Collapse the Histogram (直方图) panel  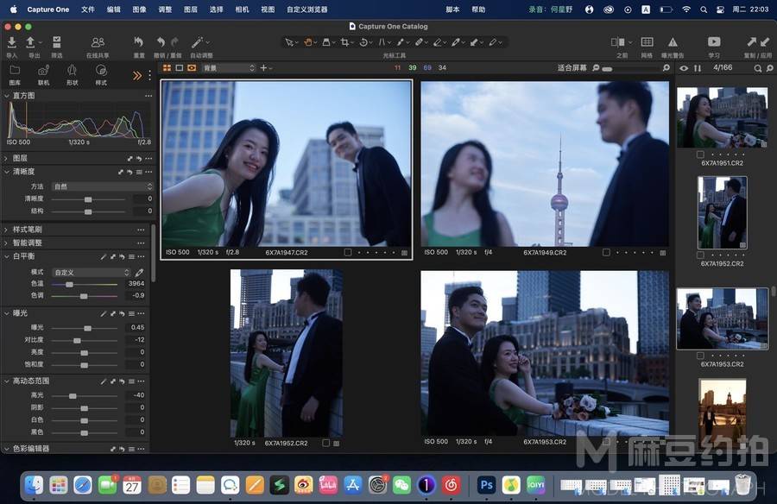pos(6,95)
